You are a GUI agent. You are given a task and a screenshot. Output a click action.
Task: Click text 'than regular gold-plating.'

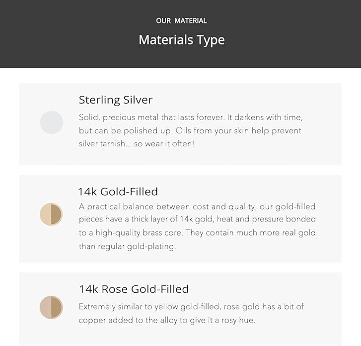click(x=127, y=246)
